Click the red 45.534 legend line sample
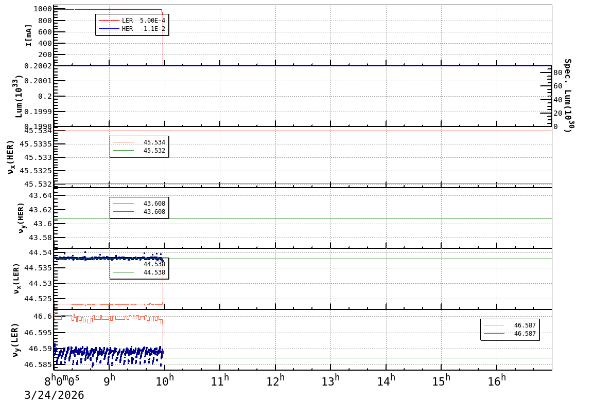Image resolution: width=594 pixels, height=402 pixels. [124, 142]
